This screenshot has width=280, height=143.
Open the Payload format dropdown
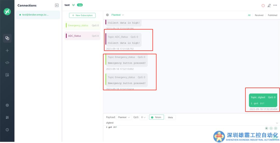pyautogui.click(x=124, y=117)
